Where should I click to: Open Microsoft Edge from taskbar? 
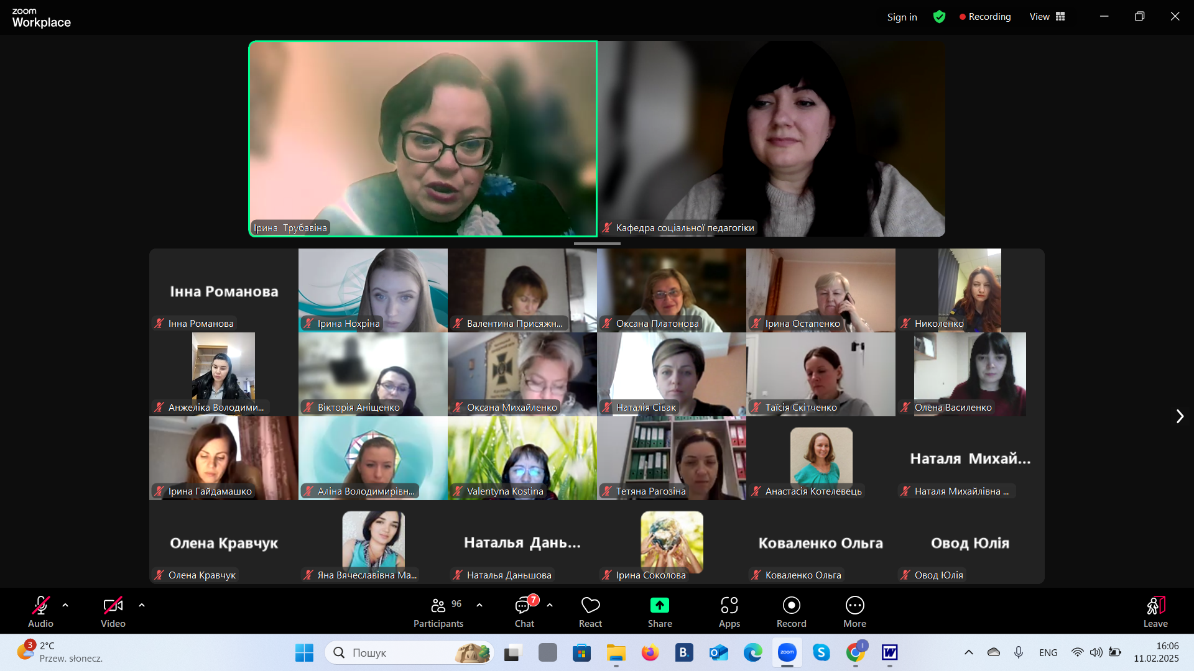point(752,652)
